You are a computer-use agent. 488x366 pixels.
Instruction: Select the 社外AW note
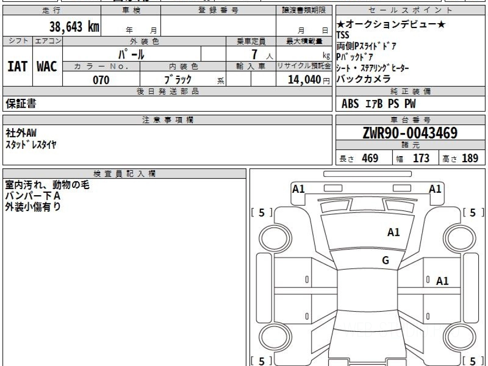21,133
